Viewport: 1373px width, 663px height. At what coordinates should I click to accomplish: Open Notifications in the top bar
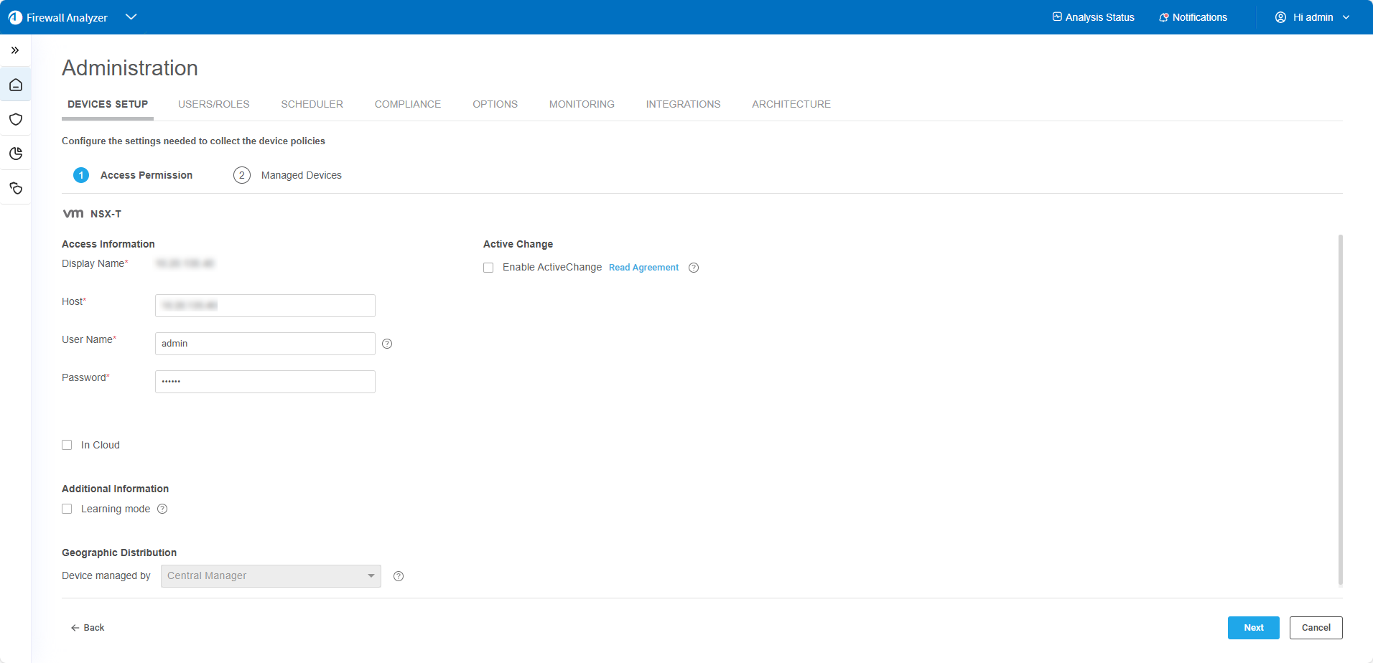1193,17
